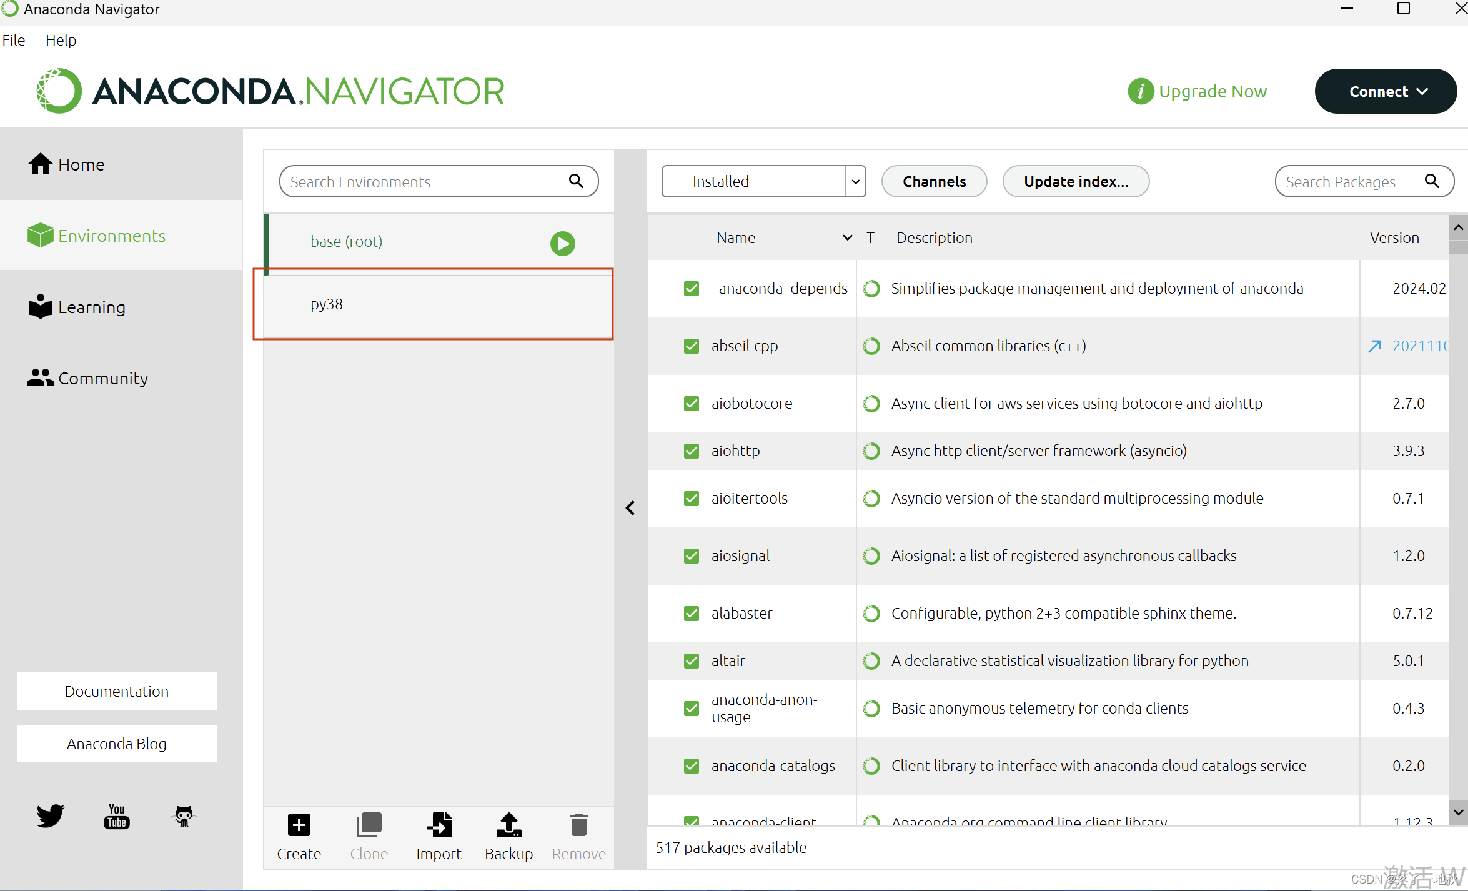Click the Backup environment icon
This screenshot has height=891, width=1468.
pyautogui.click(x=508, y=825)
